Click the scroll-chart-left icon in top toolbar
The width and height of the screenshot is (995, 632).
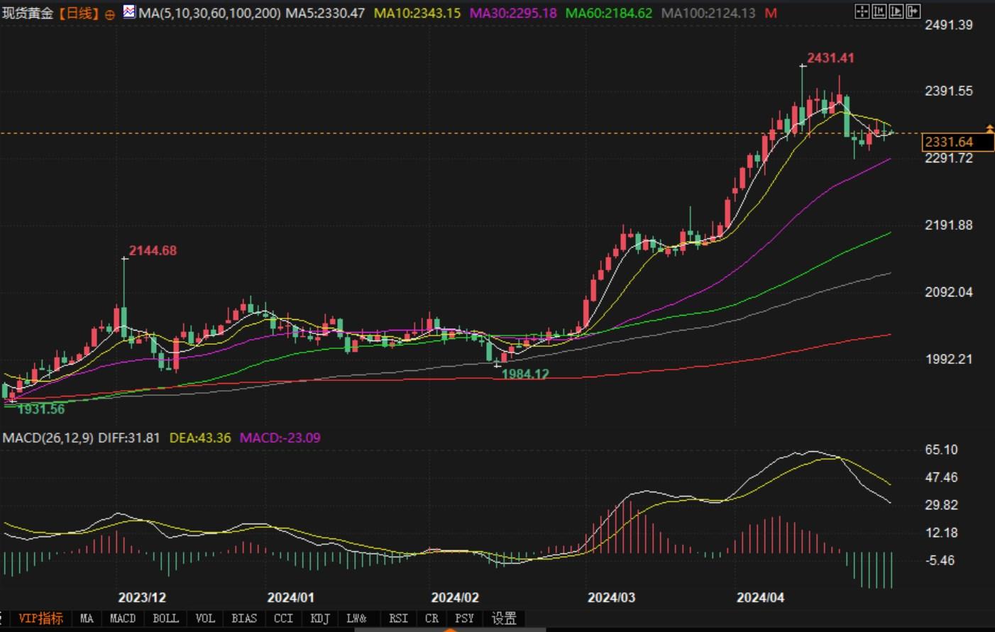(879, 11)
